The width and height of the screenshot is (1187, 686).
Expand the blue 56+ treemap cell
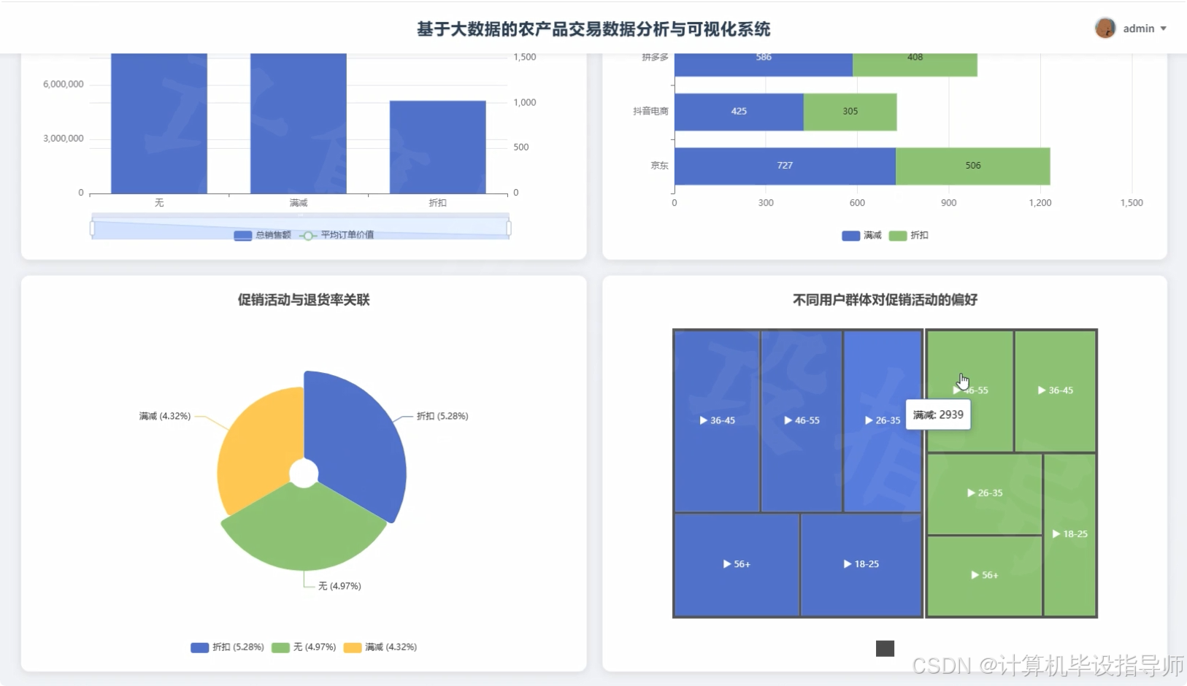pos(737,564)
